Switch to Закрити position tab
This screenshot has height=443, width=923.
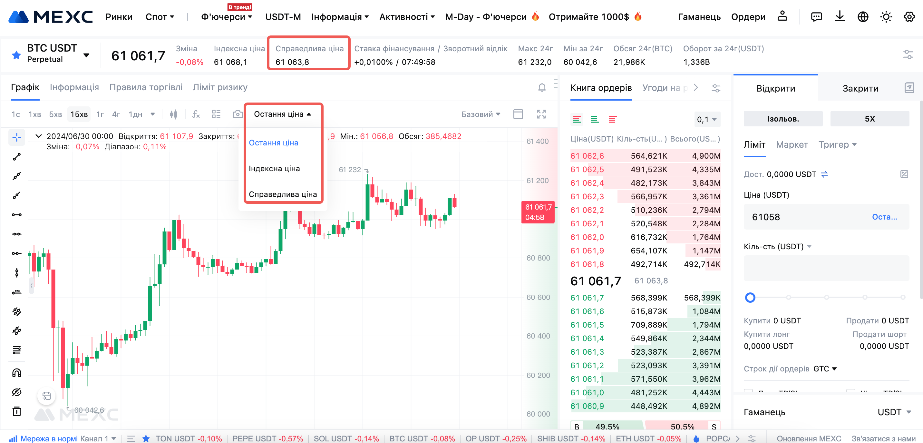point(860,88)
